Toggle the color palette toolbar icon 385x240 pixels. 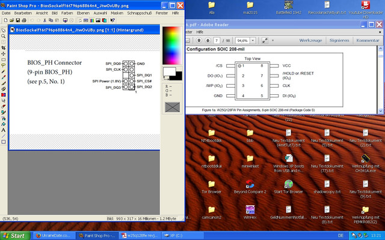tap(91, 20)
